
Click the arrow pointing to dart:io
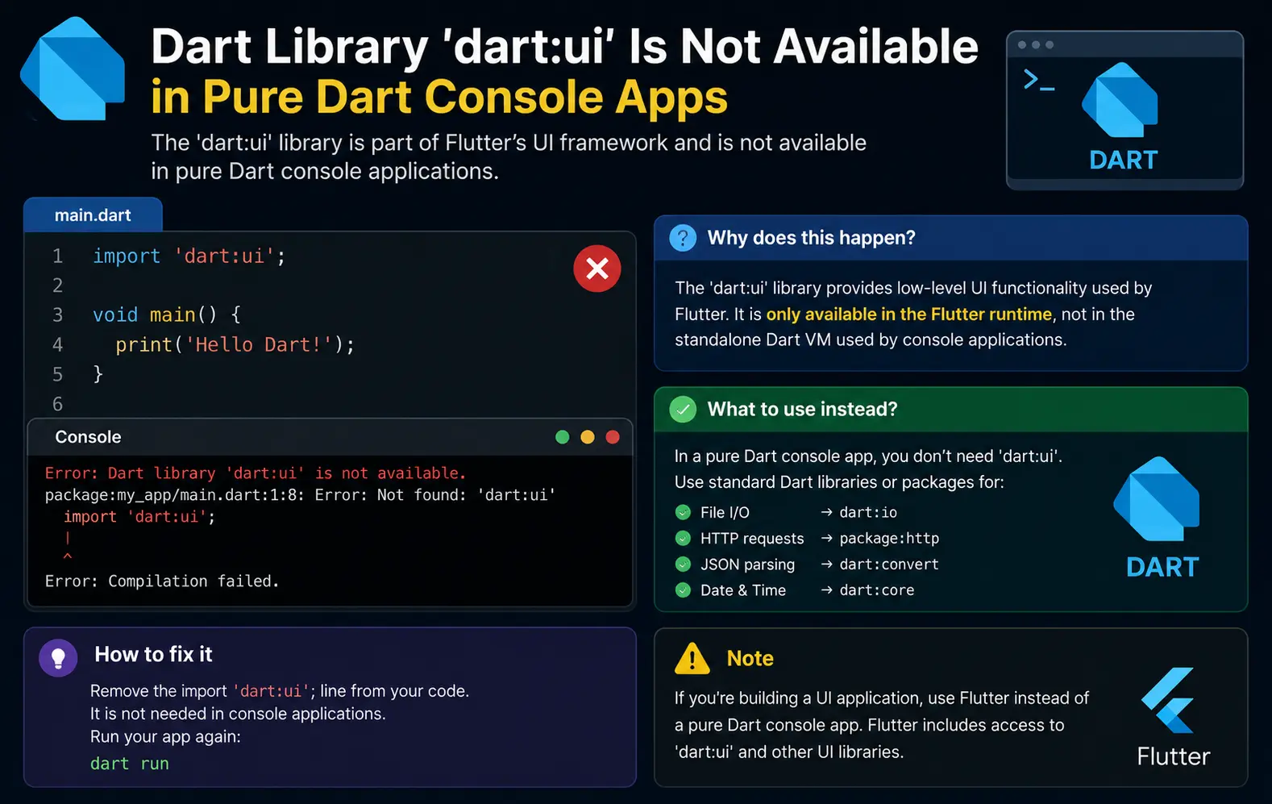click(x=826, y=512)
